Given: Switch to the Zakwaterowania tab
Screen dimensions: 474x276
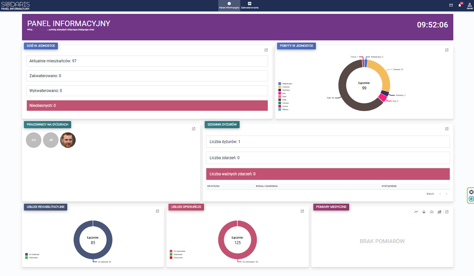Looking at the screenshot, I should [250, 5].
